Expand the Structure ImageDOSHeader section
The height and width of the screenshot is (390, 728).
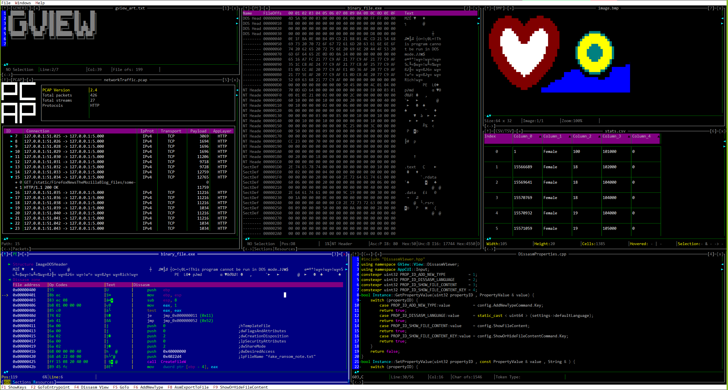tap(9, 264)
